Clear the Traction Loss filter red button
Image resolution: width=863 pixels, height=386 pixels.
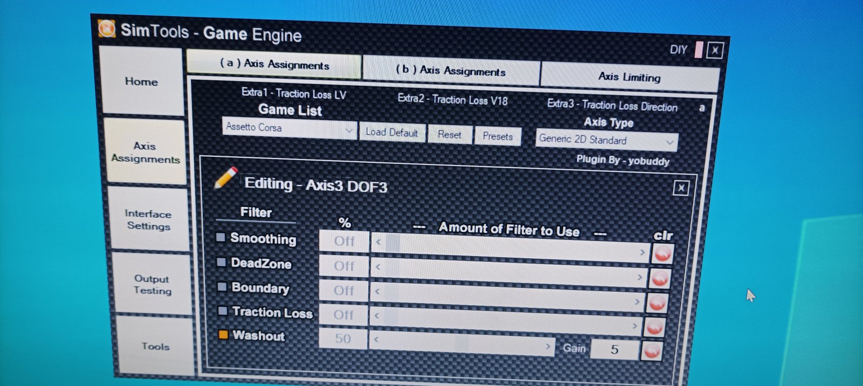tap(654, 327)
